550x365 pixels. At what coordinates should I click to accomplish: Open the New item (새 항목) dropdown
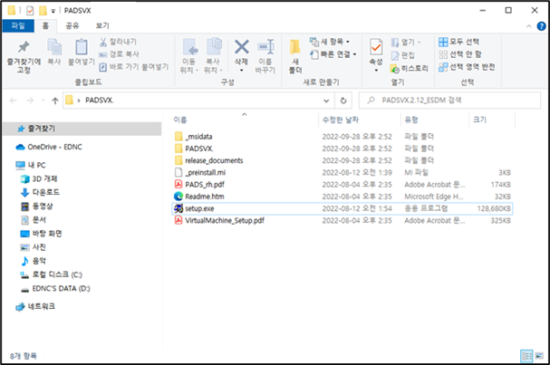click(x=330, y=42)
